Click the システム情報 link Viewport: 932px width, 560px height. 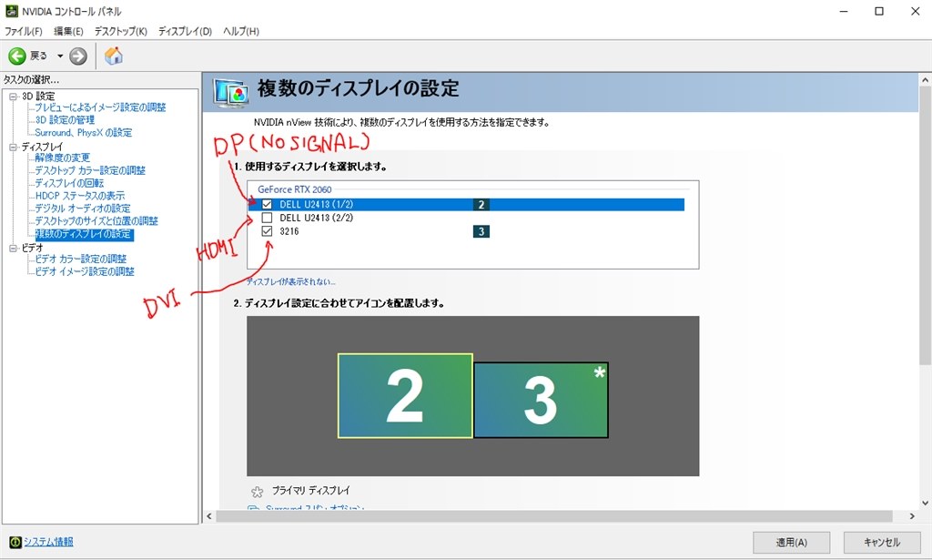pyautogui.click(x=48, y=542)
